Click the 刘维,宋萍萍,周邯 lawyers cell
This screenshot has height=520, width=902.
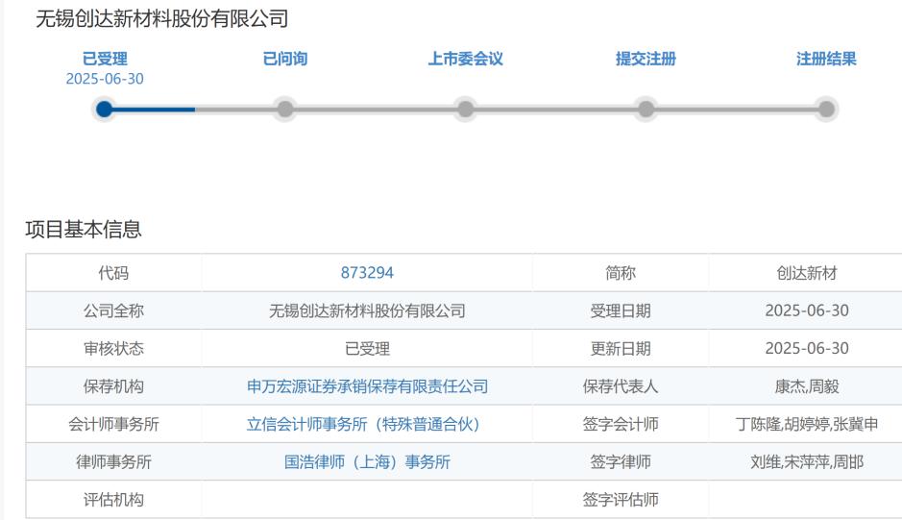coord(807,461)
